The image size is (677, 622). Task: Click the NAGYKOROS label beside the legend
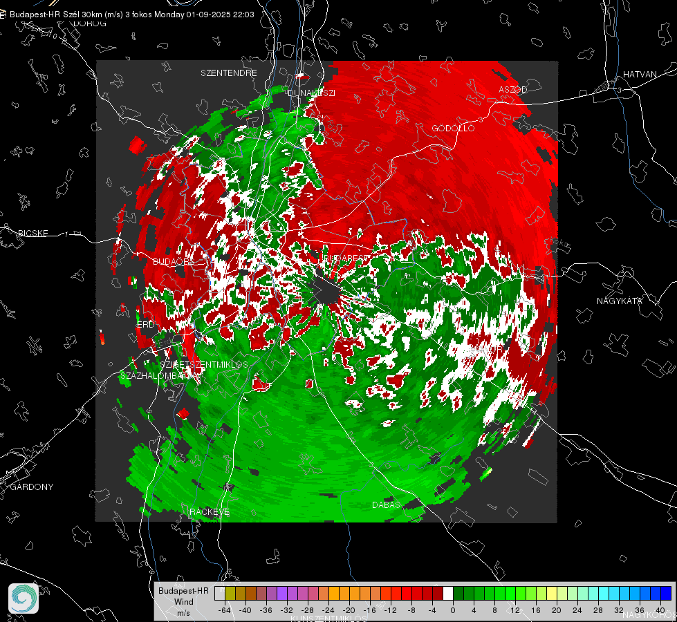coord(650,614)
